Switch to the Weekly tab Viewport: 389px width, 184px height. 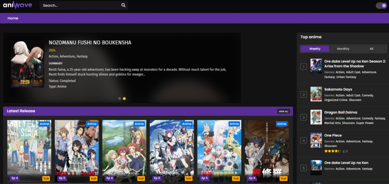coord(315,49)
